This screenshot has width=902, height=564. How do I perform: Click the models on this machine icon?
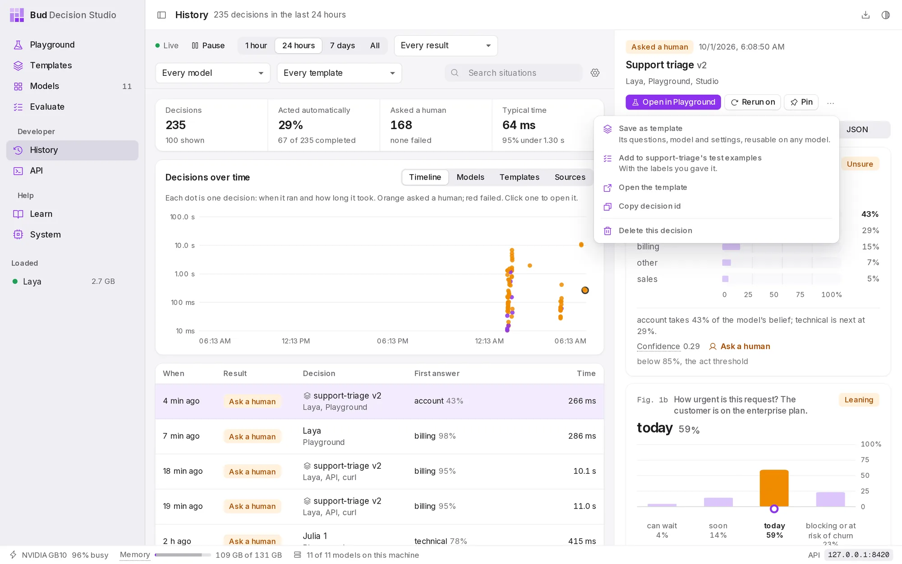298,555
